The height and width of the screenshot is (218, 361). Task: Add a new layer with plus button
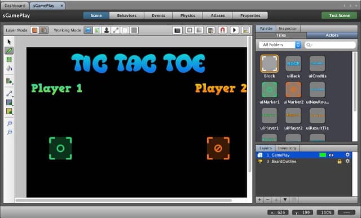(x=259, y=199)
